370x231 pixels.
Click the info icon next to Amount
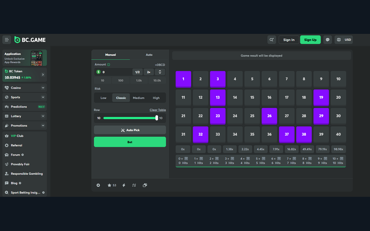109,65
